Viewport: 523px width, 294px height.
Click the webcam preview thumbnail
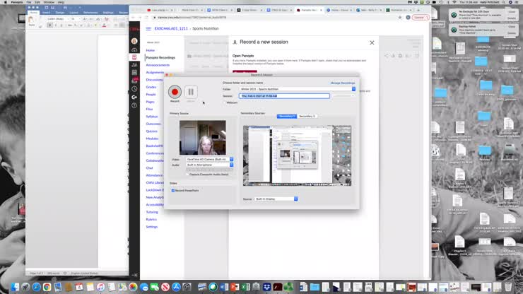(202, 138)
